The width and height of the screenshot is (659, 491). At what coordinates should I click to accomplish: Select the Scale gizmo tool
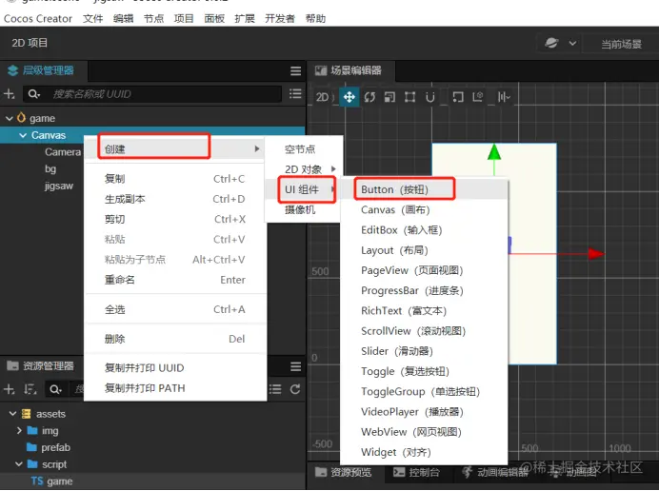point(389,97)
